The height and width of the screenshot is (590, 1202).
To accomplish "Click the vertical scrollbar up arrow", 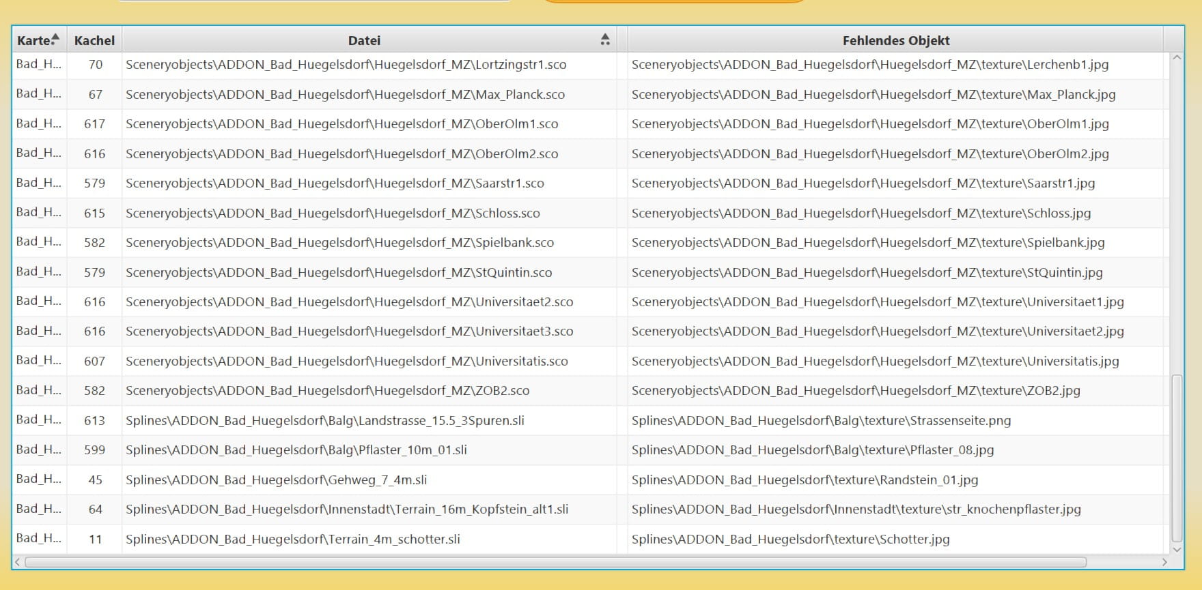I will click(1176, 58).
